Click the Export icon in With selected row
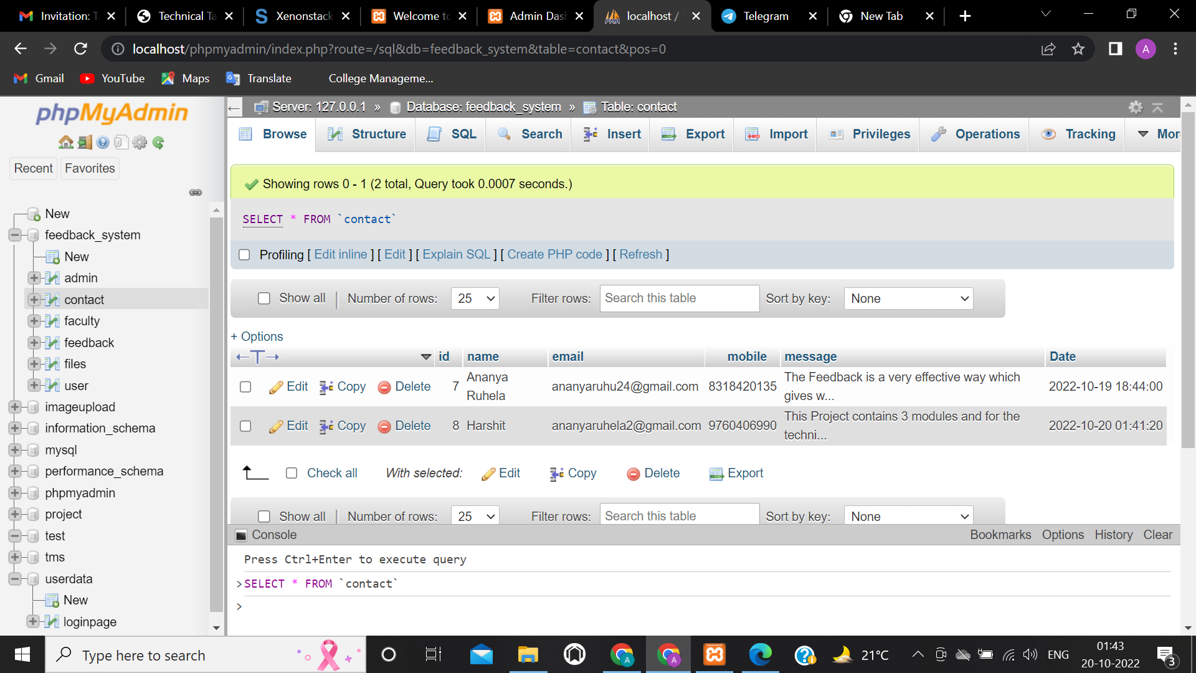The image size is (1196, 673). point(715,474)
